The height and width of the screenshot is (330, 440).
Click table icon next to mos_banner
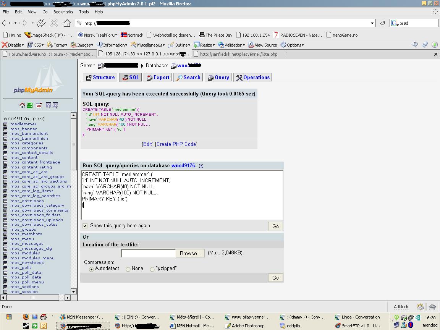(5, 129)
